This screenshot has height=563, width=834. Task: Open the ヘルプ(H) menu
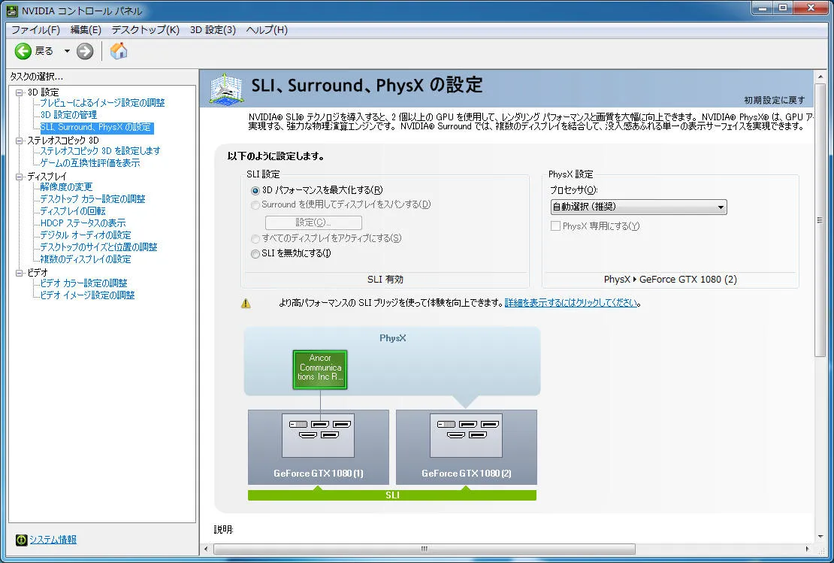pyautogui.click(x=267, y=30)
